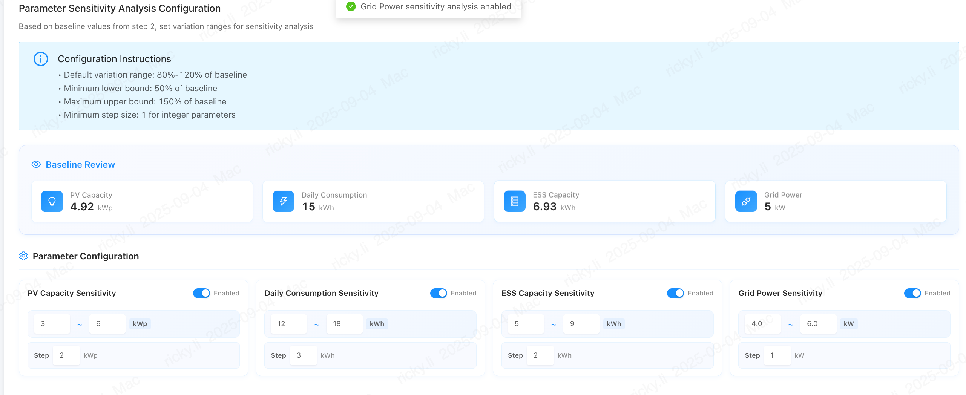Click the kW unit tag in Grid Power range
966x395 pixels.
point(849,324)
